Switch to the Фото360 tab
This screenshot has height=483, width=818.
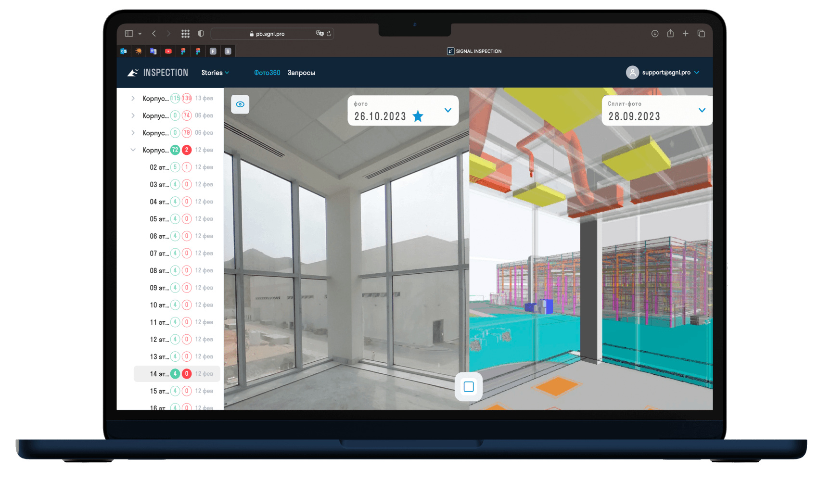267,73
